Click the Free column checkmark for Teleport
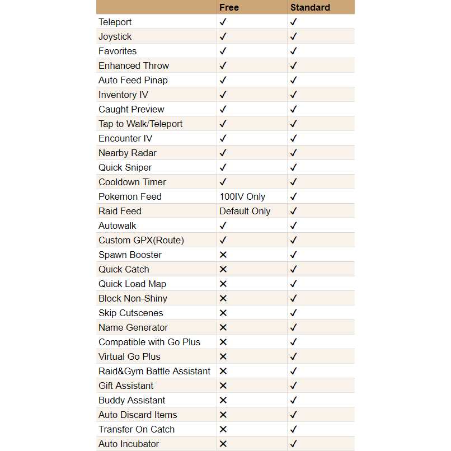 pos(223,22)
